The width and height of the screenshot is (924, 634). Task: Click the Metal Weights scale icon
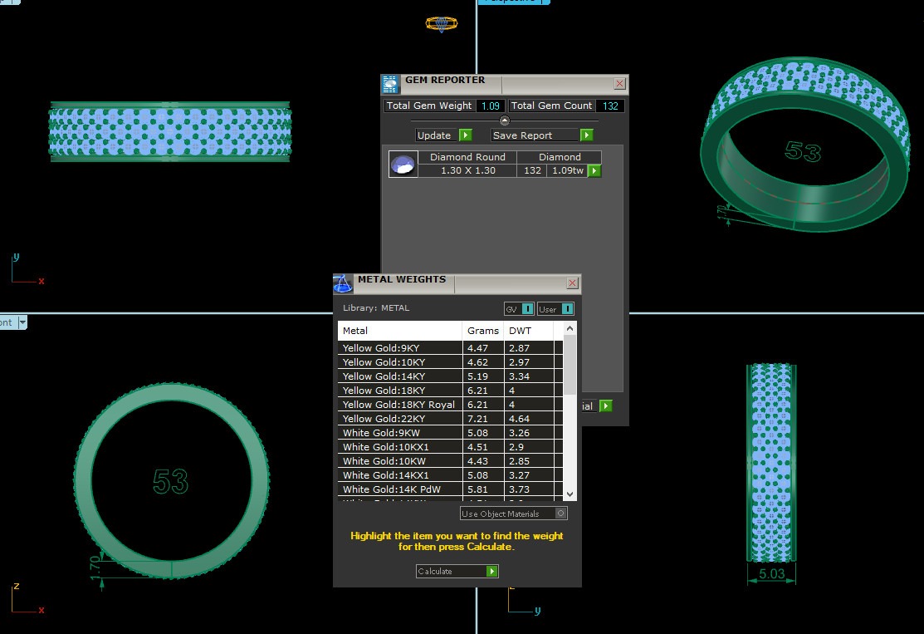[343, 283]
